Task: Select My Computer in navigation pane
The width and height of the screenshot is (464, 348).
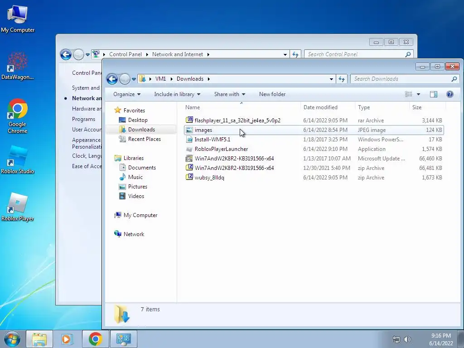Action: coord(140,215)
